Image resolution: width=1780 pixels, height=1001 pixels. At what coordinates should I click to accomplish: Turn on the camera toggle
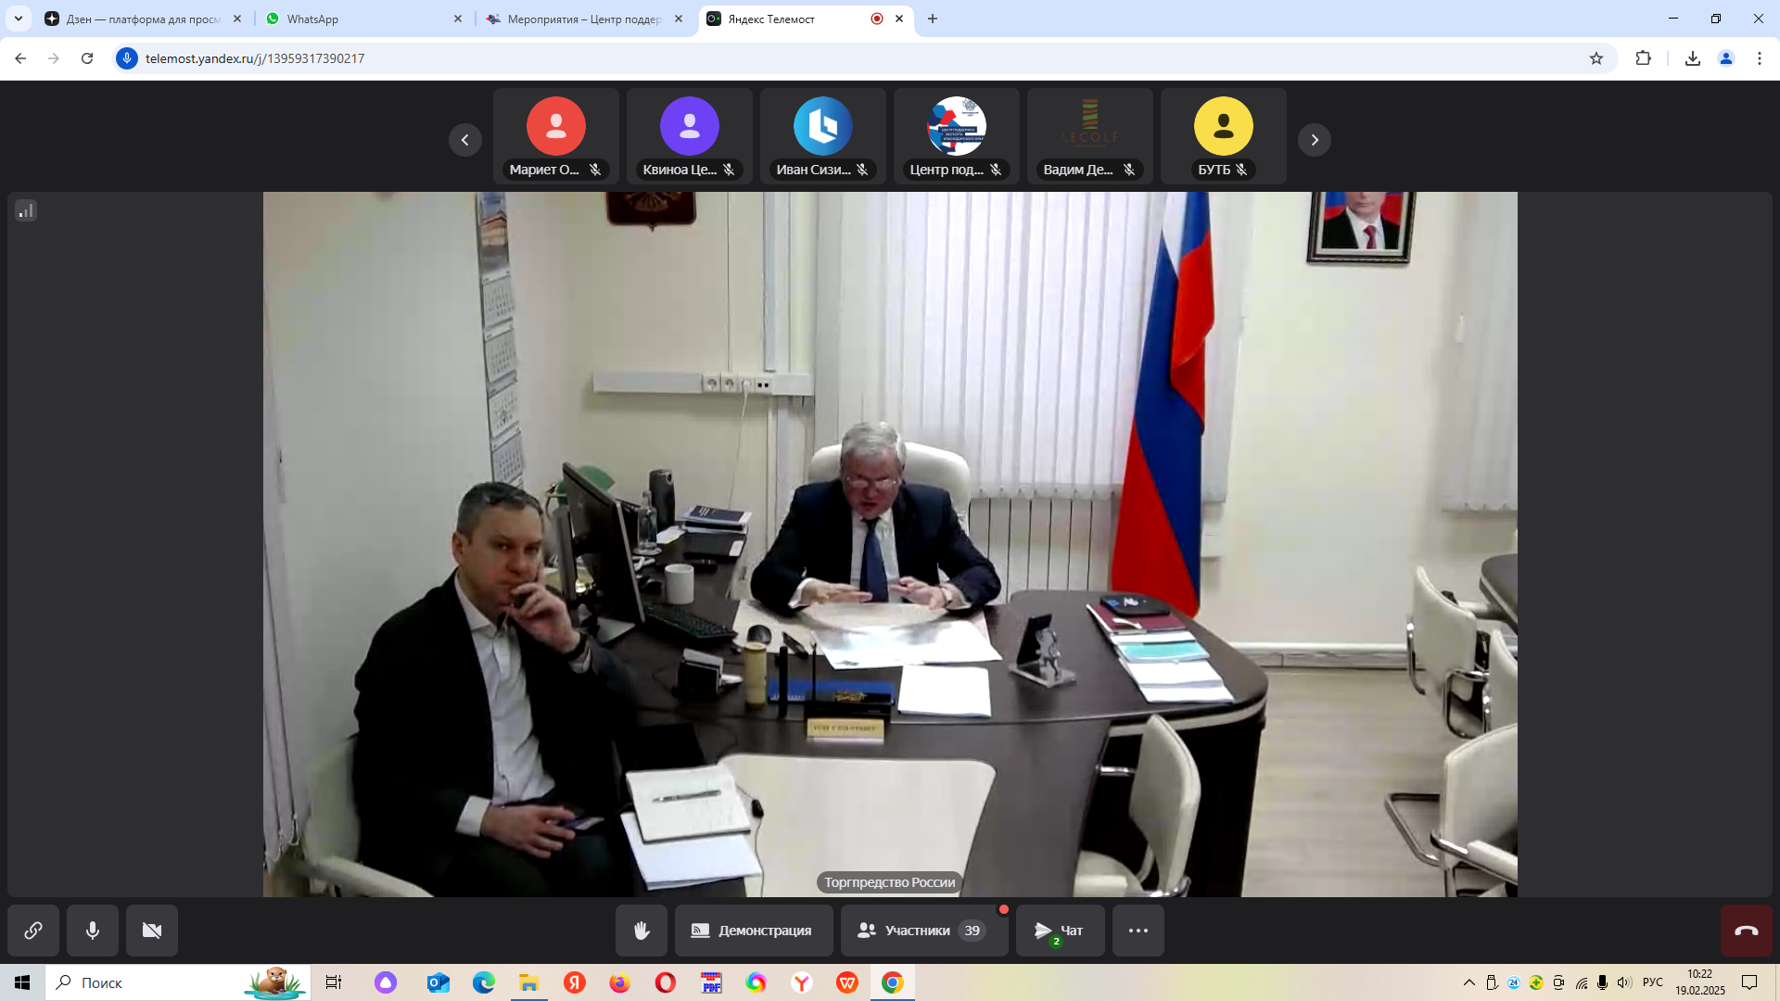coord(152,931)
